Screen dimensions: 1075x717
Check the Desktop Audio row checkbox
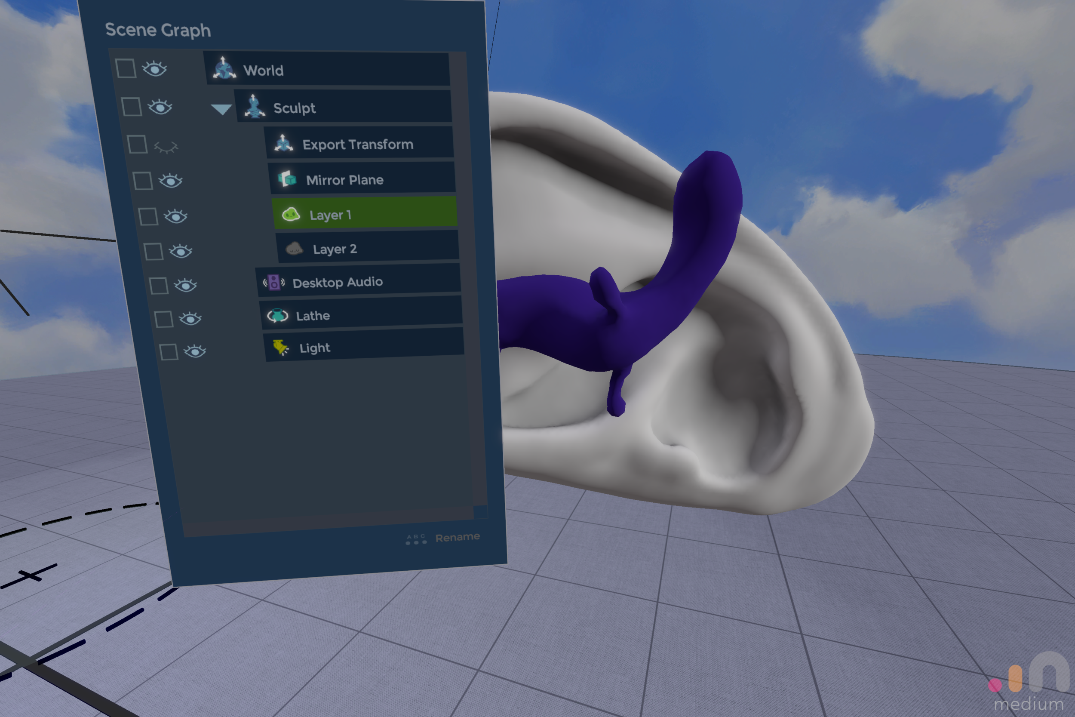point(159,286)
